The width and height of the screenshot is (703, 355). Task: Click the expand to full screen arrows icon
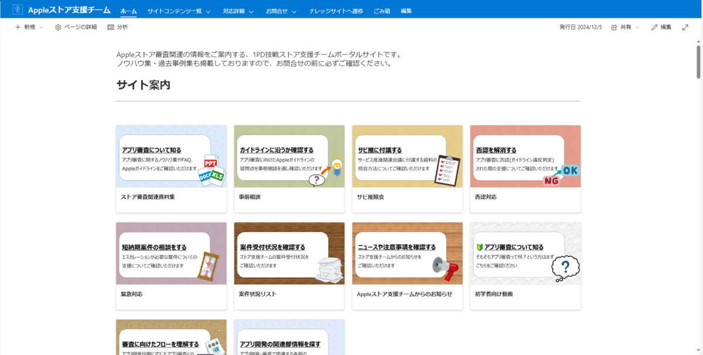click(685, 27)
